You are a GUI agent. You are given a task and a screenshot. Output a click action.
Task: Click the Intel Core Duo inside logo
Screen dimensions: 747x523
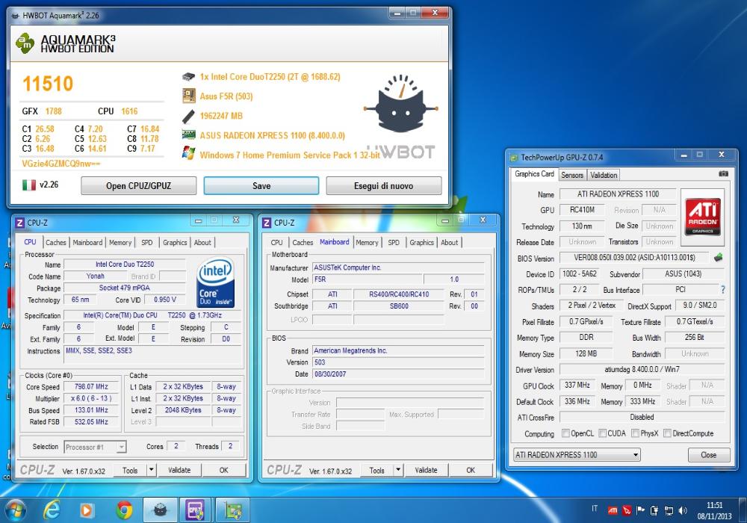pyautogui.click(x=215, y=282)
